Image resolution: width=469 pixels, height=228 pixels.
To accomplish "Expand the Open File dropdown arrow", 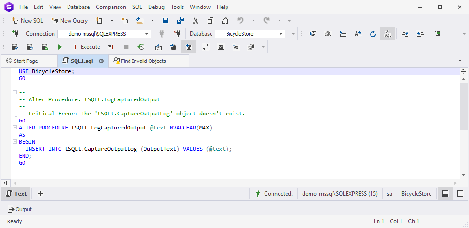I will pyautogui.click(x=152, y=21).
